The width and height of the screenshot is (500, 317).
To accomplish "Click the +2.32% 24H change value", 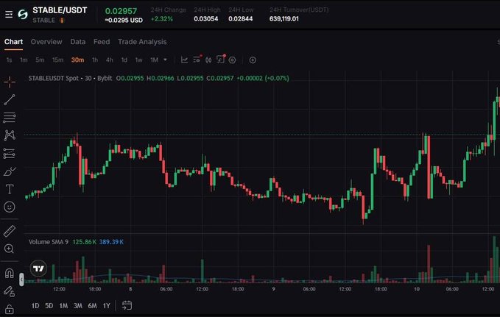I will 162,19.
